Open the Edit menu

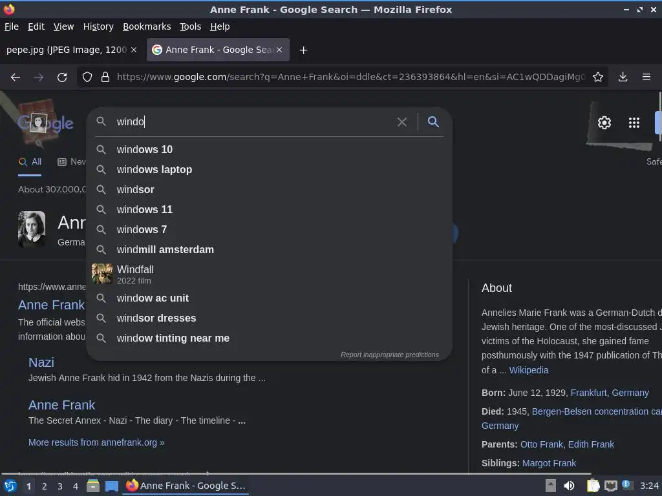[x=36, y=26]
